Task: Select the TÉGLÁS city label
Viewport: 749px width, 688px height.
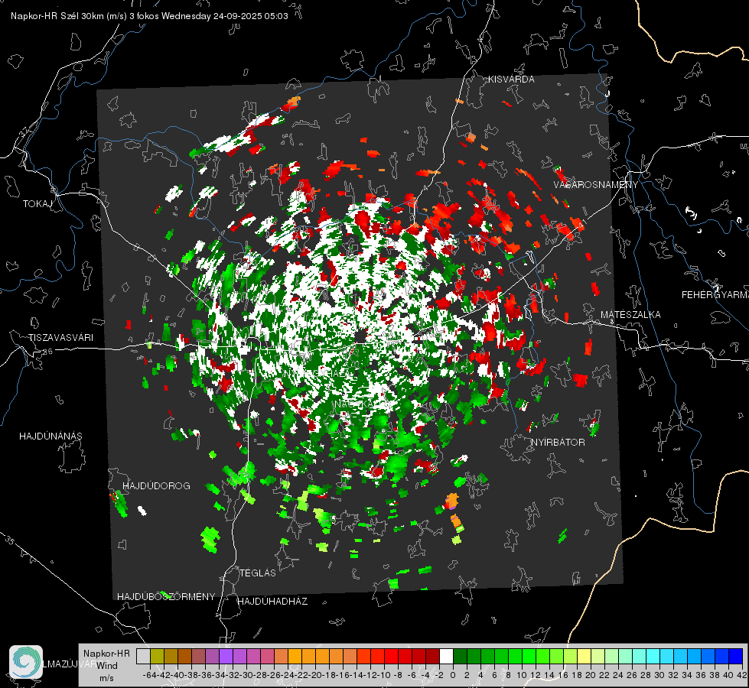Action: tap(258, 573)
